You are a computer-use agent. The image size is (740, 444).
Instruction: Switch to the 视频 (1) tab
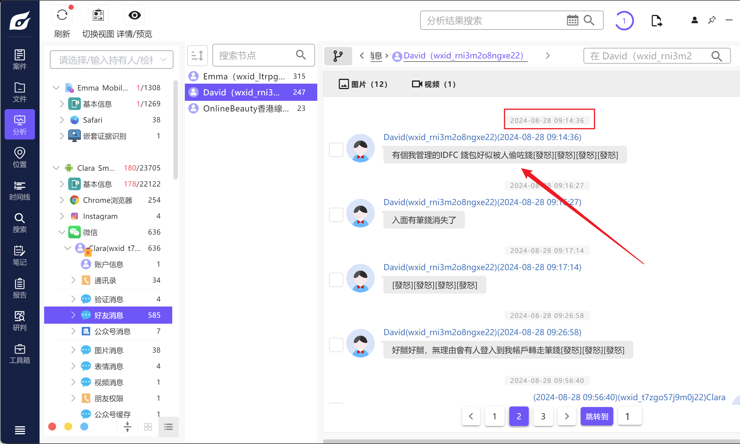click(433, 84)
